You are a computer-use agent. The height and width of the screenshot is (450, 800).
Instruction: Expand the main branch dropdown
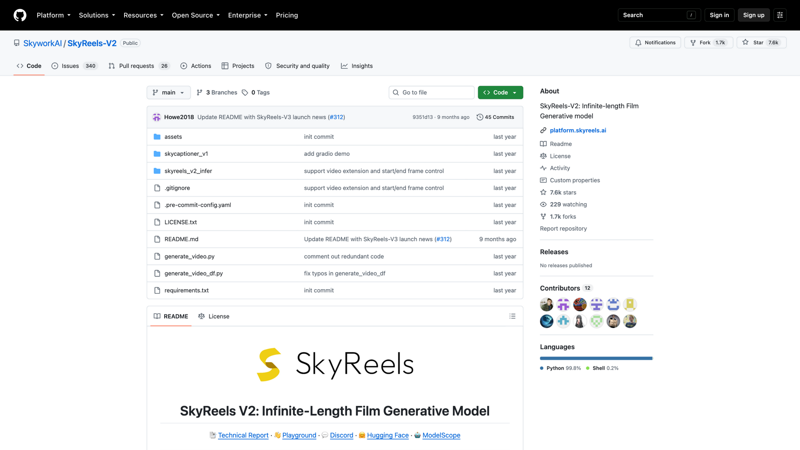pyautogui.click(x=169, y=92)
